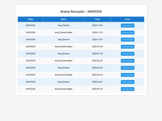Click plate 34VK3334 in the 2025-01-18 row
Image resolution: width=162 pixels, height=121 pixels.
(31, 53)
